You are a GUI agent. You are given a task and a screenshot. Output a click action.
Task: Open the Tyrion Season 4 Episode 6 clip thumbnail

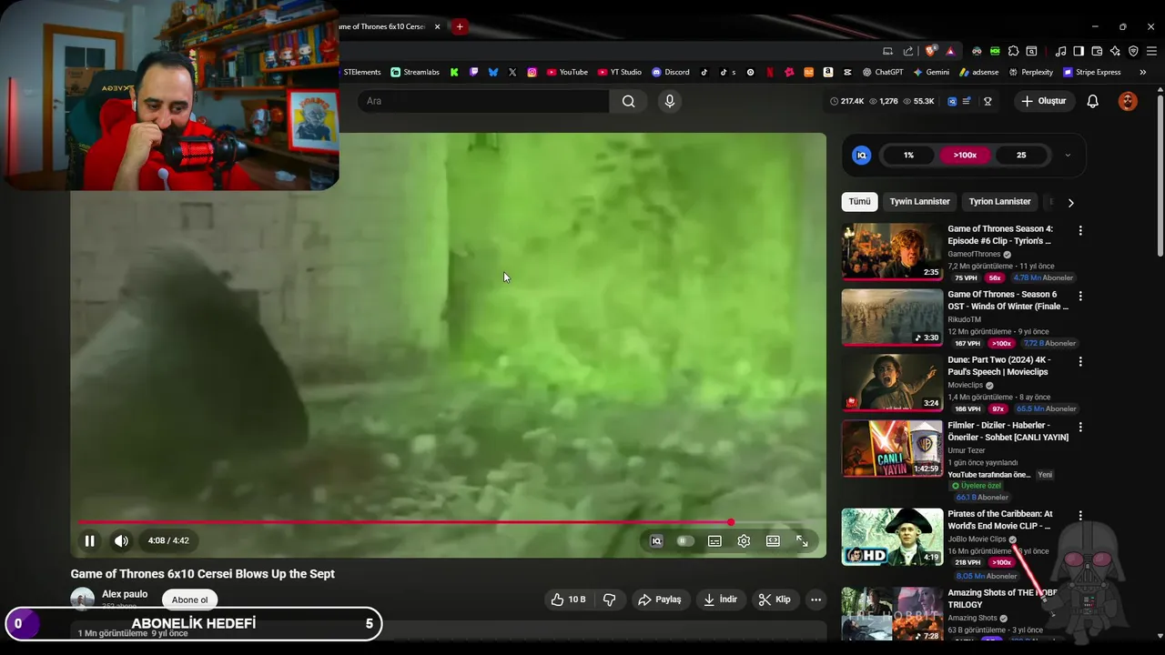[892, 252]
